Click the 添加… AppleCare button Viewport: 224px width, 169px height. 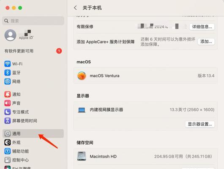(x=206, y=41)
